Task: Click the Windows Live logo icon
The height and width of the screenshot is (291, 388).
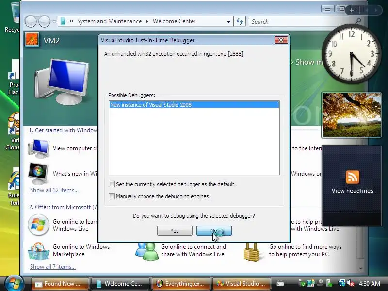Action: coord(38,225)
